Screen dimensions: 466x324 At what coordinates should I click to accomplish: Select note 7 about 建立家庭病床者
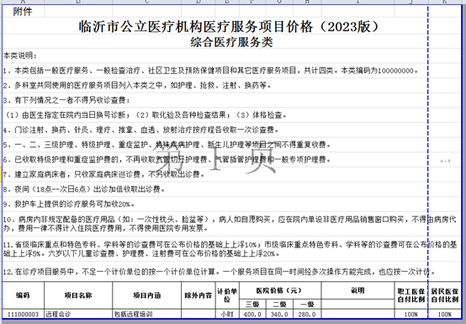(x=104, y=174)
